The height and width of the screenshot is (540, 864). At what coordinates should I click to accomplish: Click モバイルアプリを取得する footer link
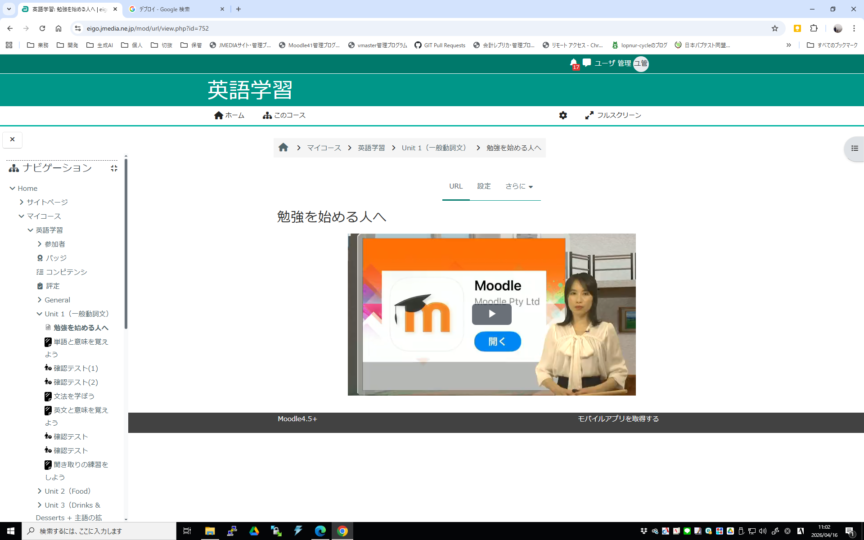(618, 419)
